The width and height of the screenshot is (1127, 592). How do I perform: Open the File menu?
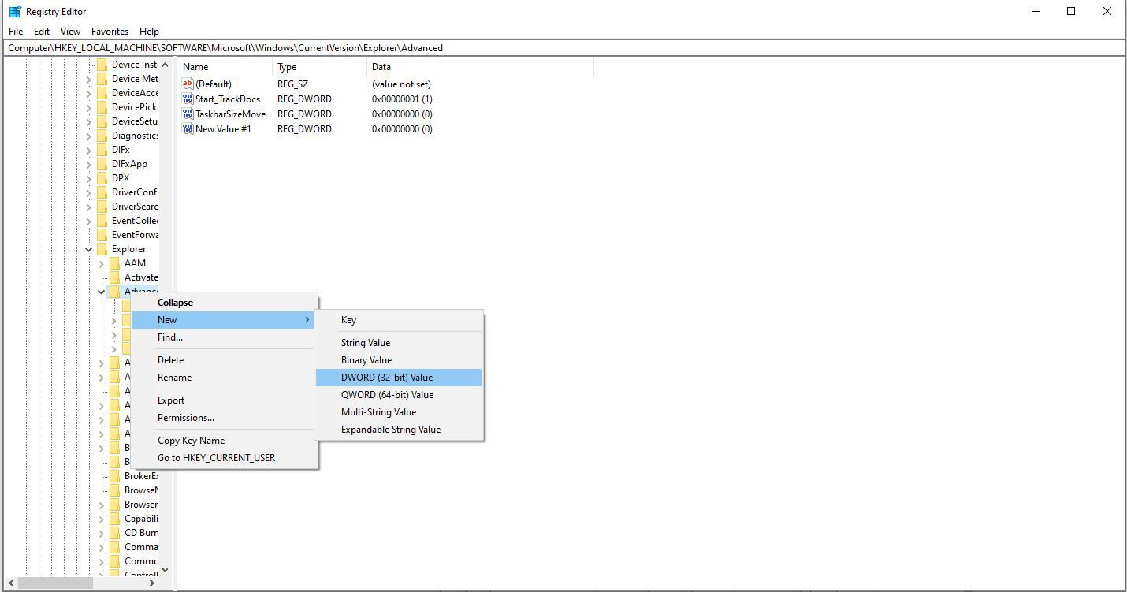[16, 32]
